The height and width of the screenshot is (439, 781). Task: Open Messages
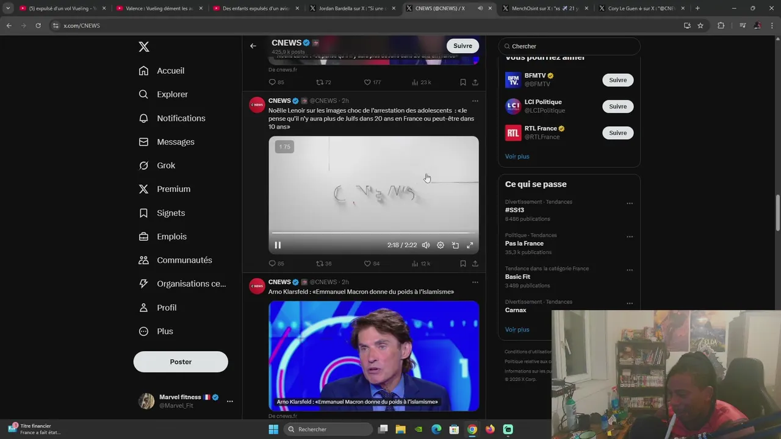point(167,142)
